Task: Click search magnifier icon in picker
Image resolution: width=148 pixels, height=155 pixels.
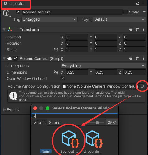Action: click(34, 116)
